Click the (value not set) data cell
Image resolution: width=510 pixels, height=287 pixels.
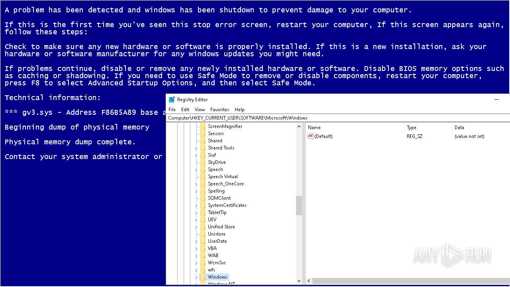point(469,136)
